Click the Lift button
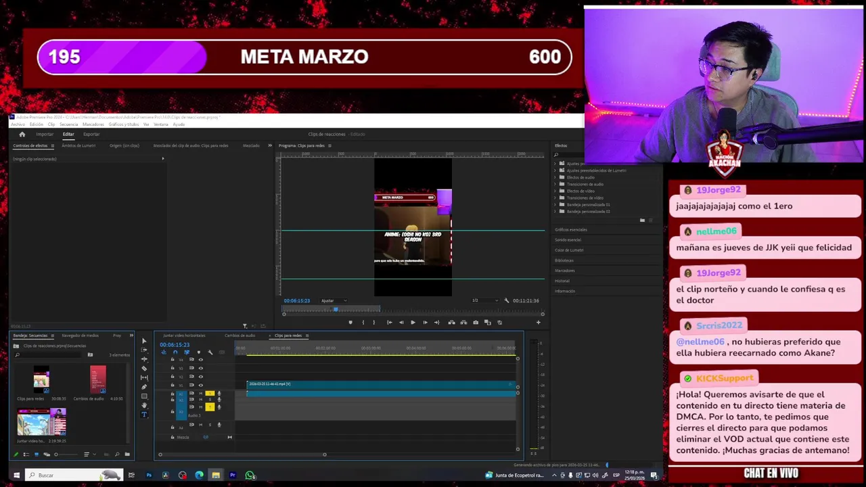866x487 pixels. [x=451, y=323]
